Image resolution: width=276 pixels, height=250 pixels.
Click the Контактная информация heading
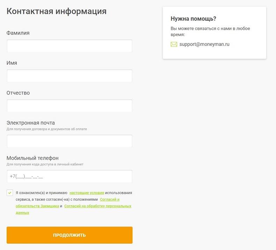pos(57,11)
